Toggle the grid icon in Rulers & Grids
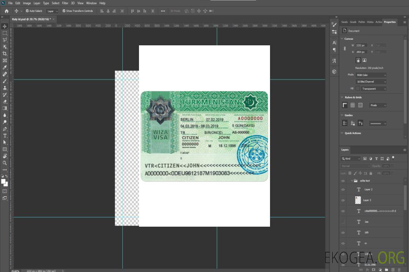409x272 pixels. click(353, 105)
